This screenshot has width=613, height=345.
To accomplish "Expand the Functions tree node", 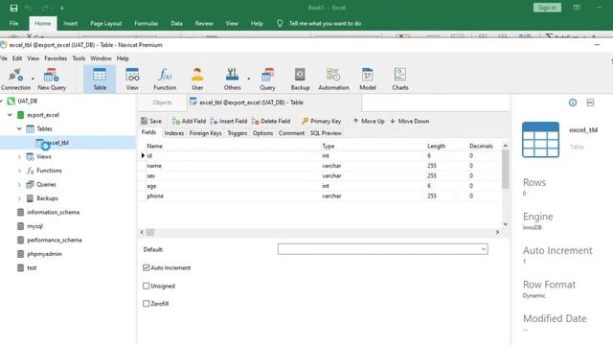I will [19, 171].
